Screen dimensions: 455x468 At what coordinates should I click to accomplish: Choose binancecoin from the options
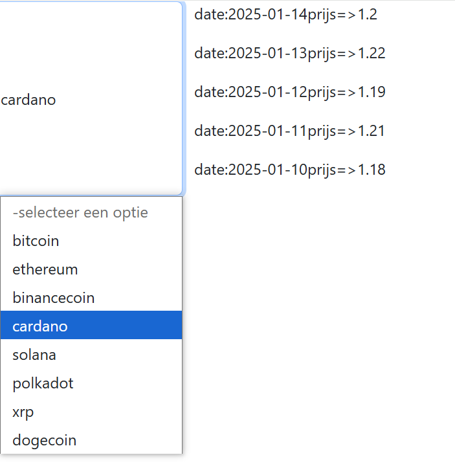(54, 298)
